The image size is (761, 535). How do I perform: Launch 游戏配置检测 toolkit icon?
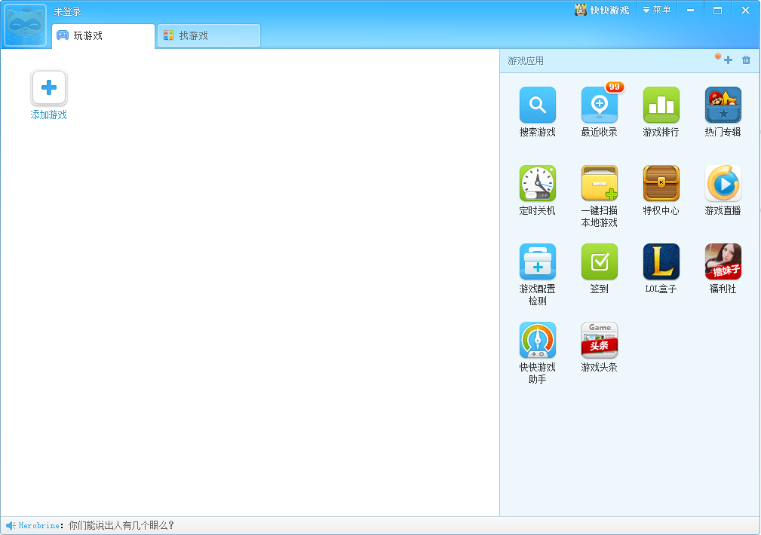click(537, 262)
